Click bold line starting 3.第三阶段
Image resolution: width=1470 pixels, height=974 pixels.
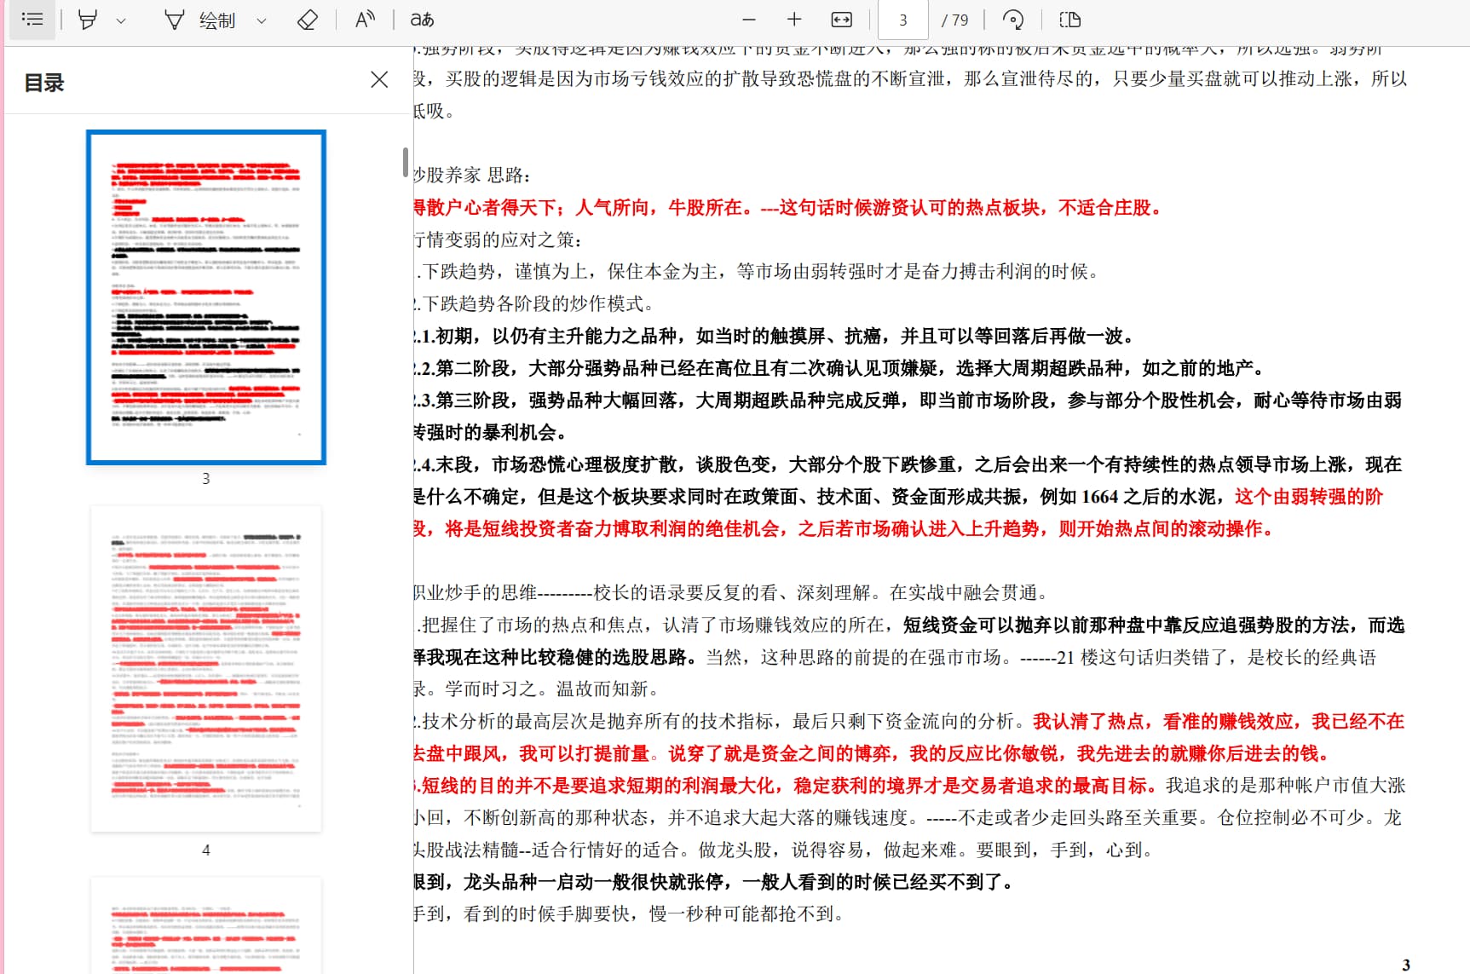(x=908, y=401)
